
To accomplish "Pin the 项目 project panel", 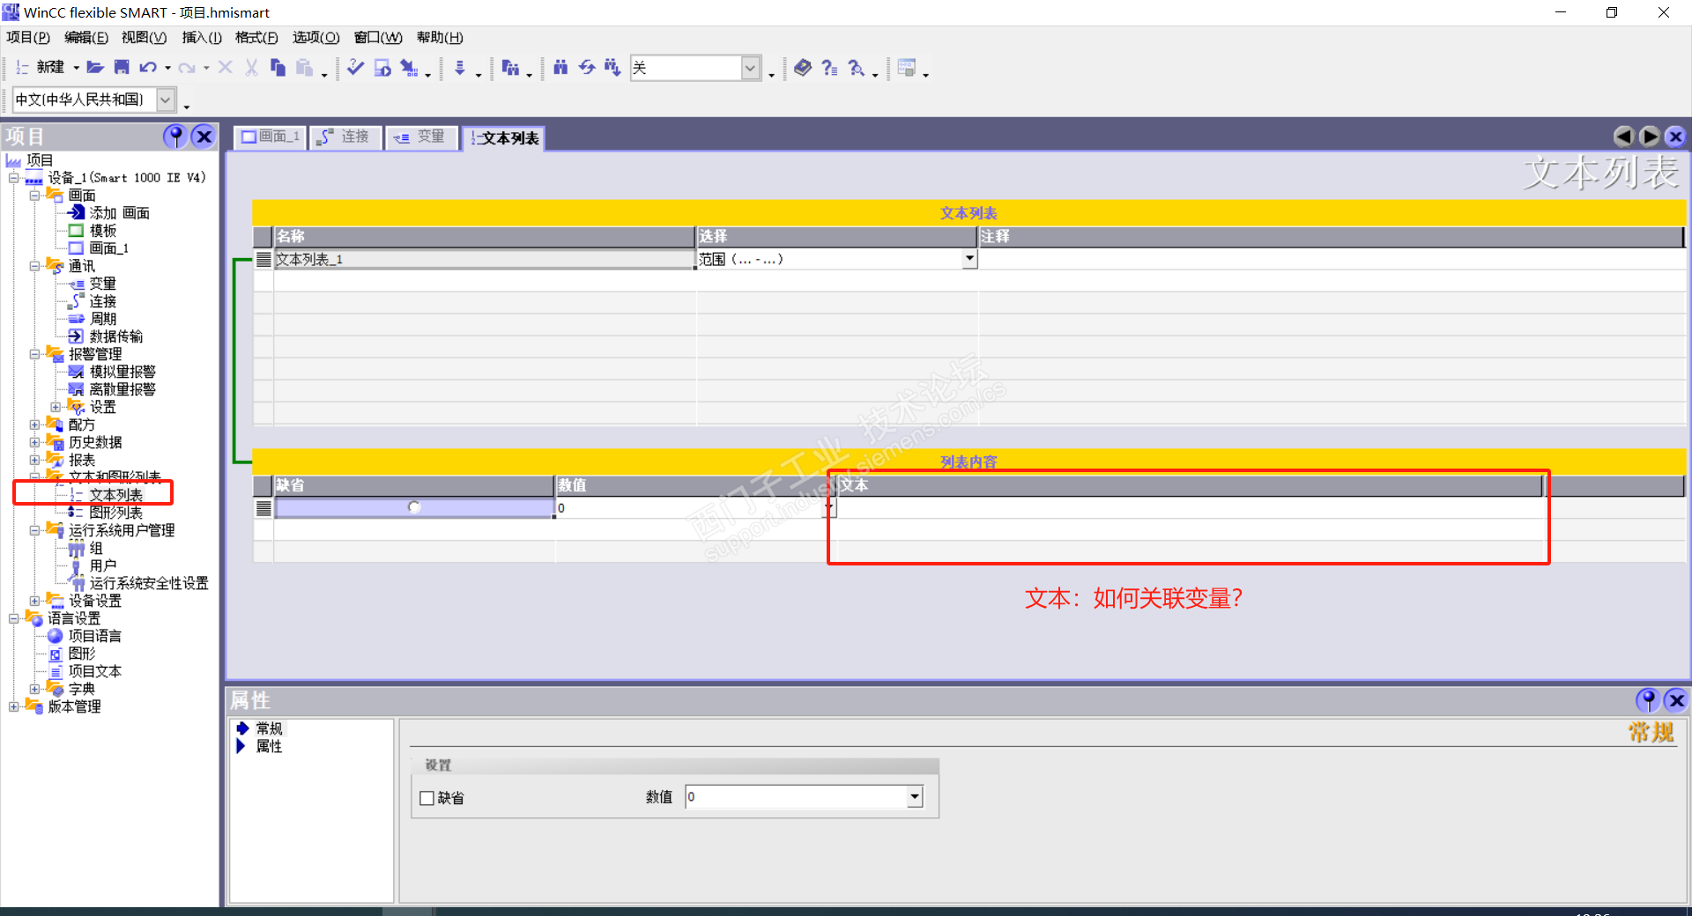I will (175, 137).
